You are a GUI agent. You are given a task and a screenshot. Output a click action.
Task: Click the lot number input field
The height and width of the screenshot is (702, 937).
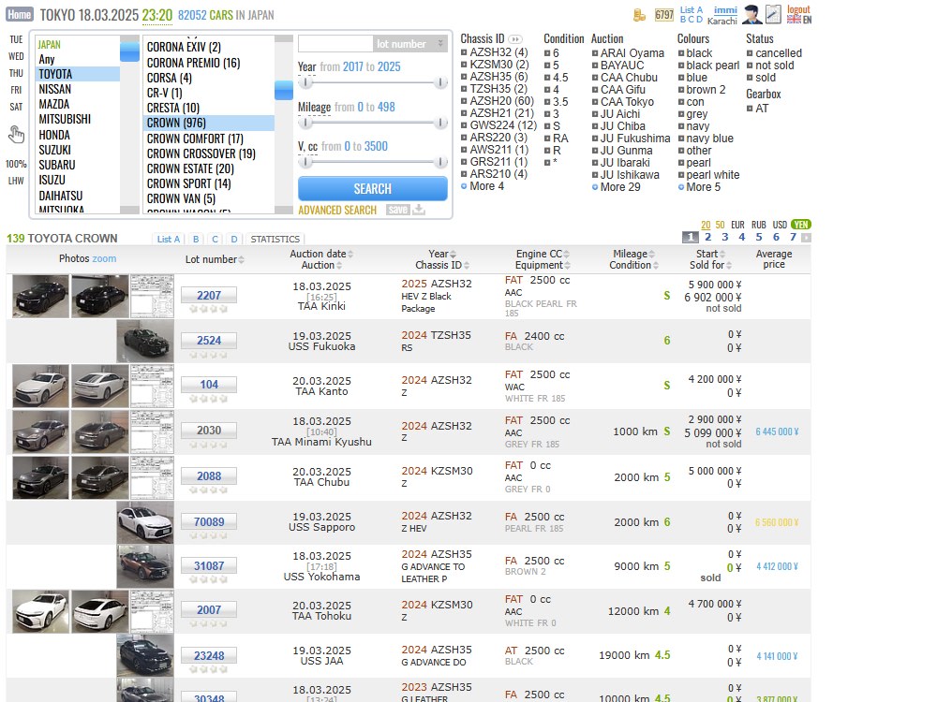[335, 44]
